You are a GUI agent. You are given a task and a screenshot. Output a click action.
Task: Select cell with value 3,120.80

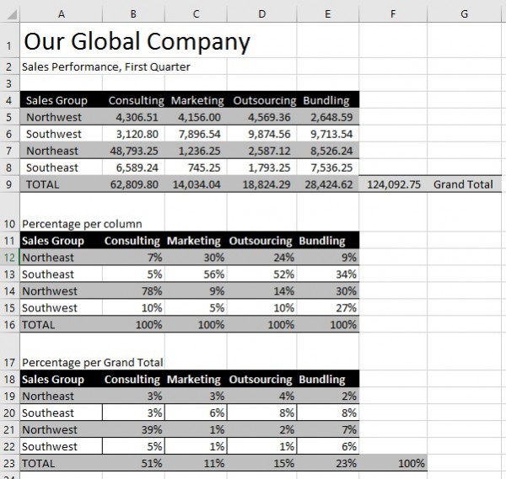point(133,134)
